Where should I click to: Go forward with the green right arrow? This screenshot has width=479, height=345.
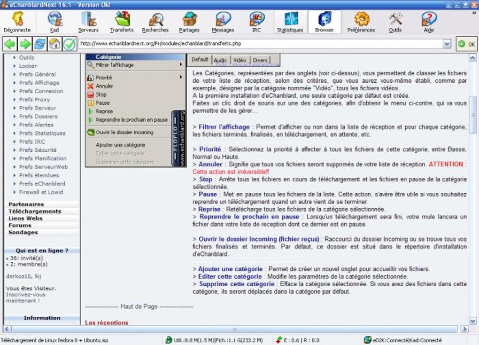pos(25,44)
